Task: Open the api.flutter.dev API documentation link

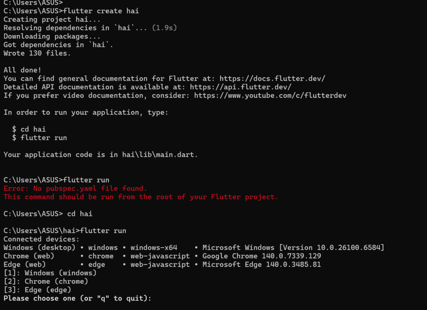Action: [241, 87]
